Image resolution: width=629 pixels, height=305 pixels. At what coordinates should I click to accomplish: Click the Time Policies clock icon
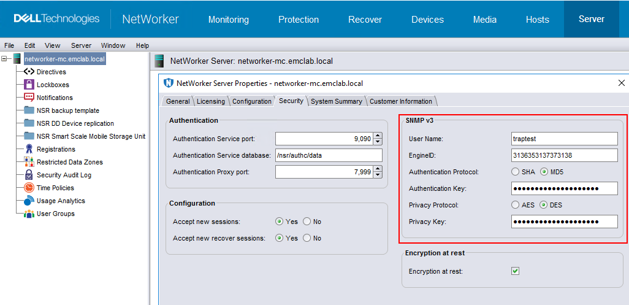(x=29, y=188)
